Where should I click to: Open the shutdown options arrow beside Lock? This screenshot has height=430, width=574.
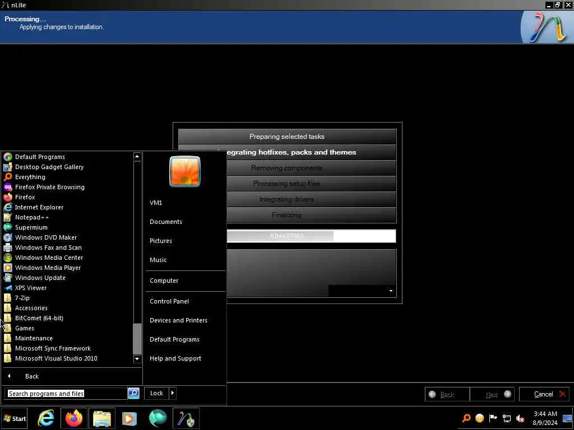(x=173, y=393)
